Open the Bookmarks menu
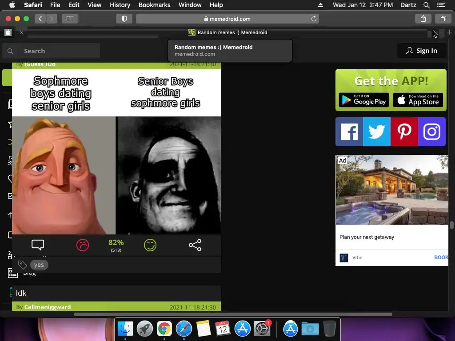Viewport: 455px width, 341px height. pyautogui.click(x=154, y=5)
